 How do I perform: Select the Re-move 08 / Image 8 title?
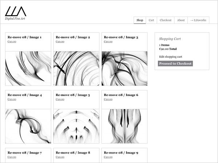click(x=73, y=153)
